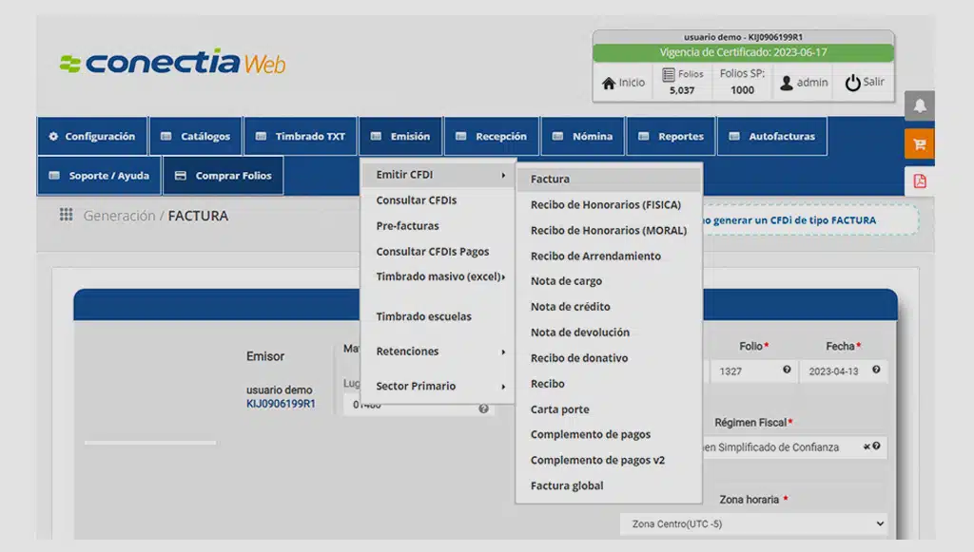The image size is (974, 552).
Task: Open the admin user profile icon
Action: tap(787, 83)
